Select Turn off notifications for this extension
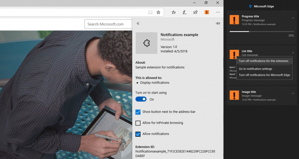This screenshot has height=159, width=299. pos(264,61)
